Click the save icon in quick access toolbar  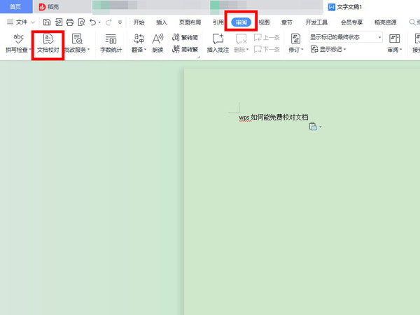[47, 22]
